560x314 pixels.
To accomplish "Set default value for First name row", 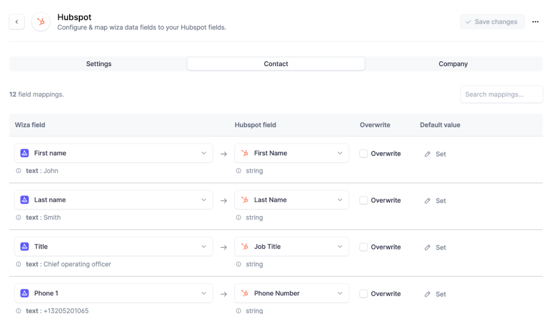I will tap(435, 154).
